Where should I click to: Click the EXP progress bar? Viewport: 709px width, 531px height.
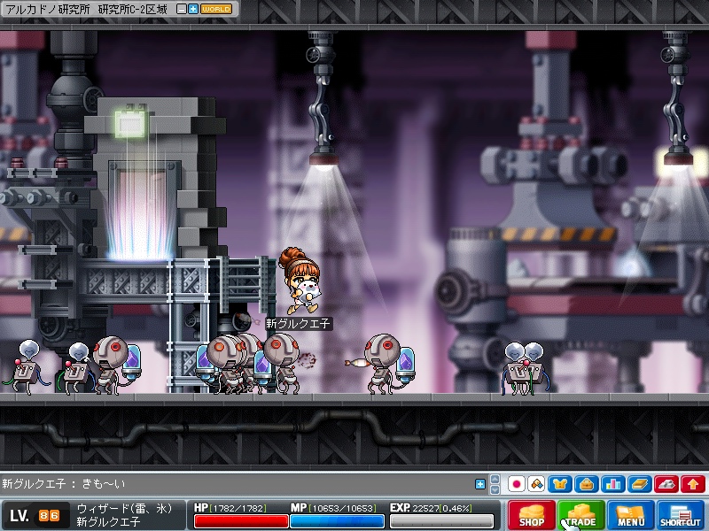point(441,521)
